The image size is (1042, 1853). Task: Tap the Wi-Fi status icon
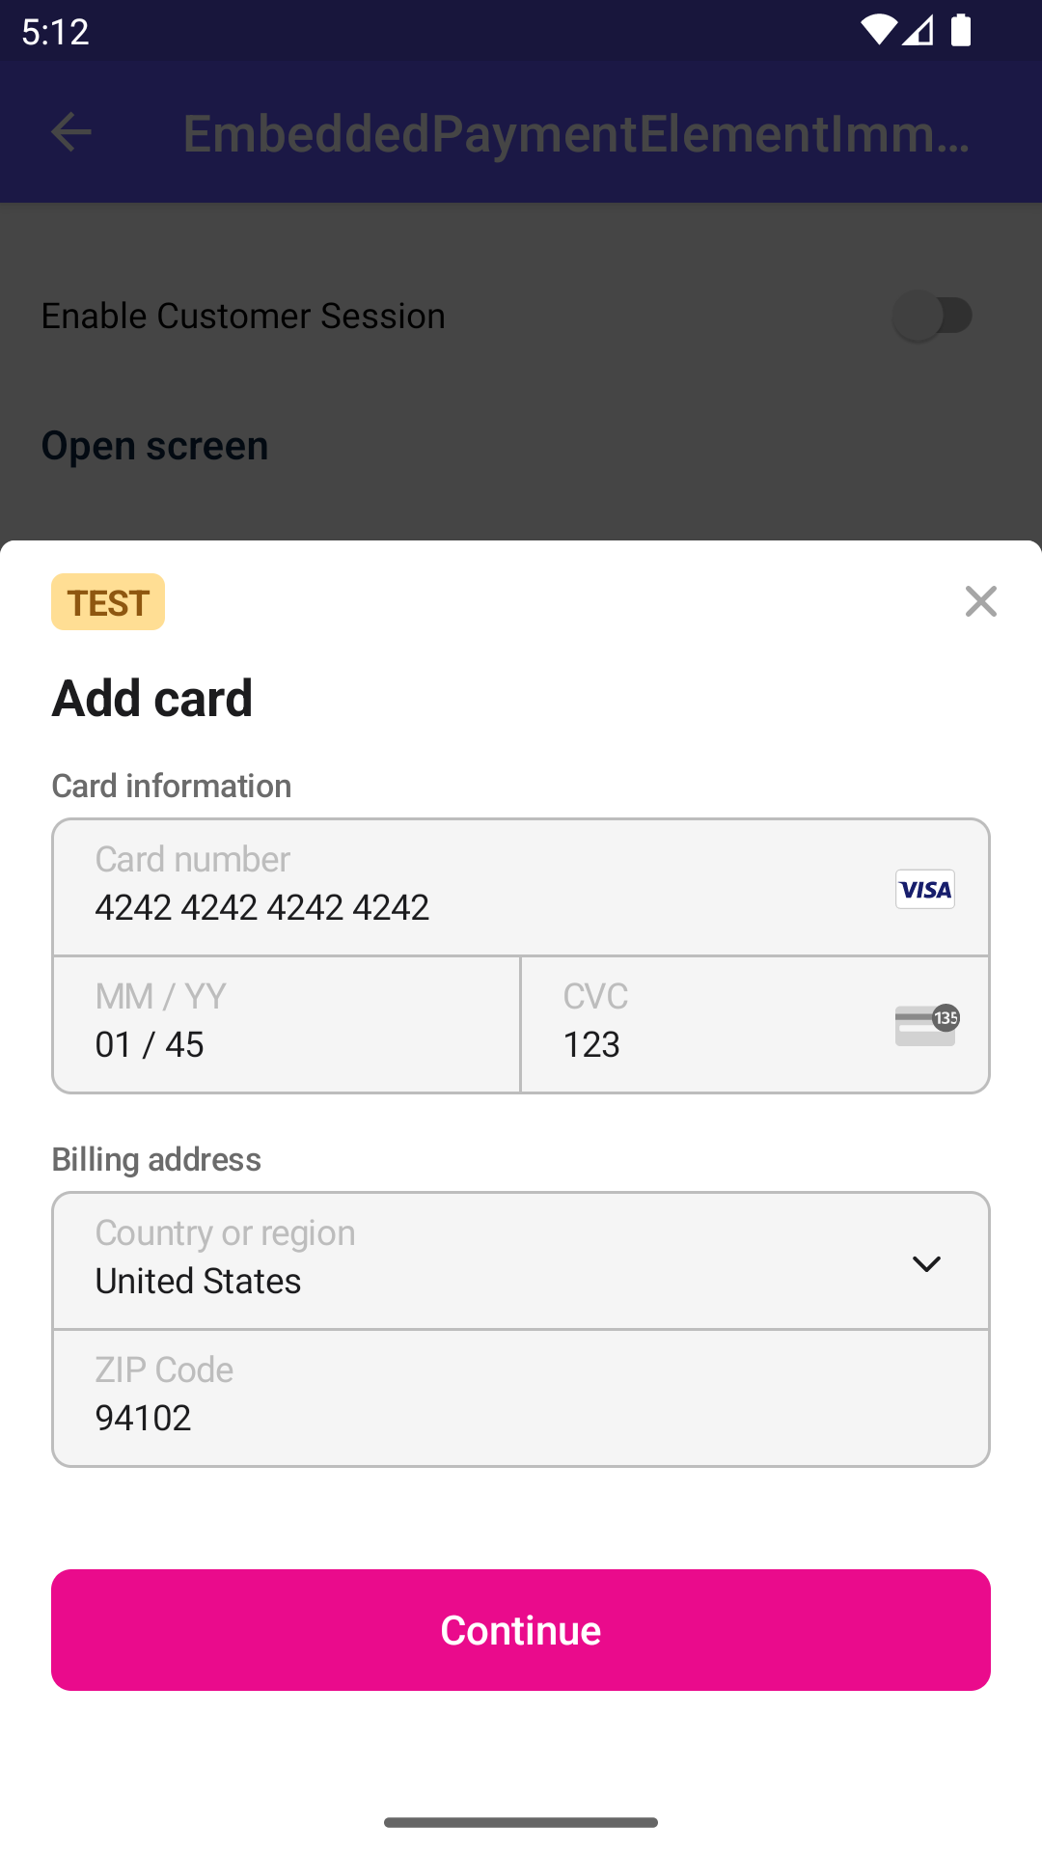[878, 30]
